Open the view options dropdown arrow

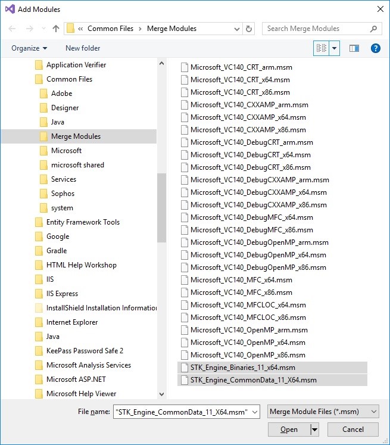click(334, 48)
